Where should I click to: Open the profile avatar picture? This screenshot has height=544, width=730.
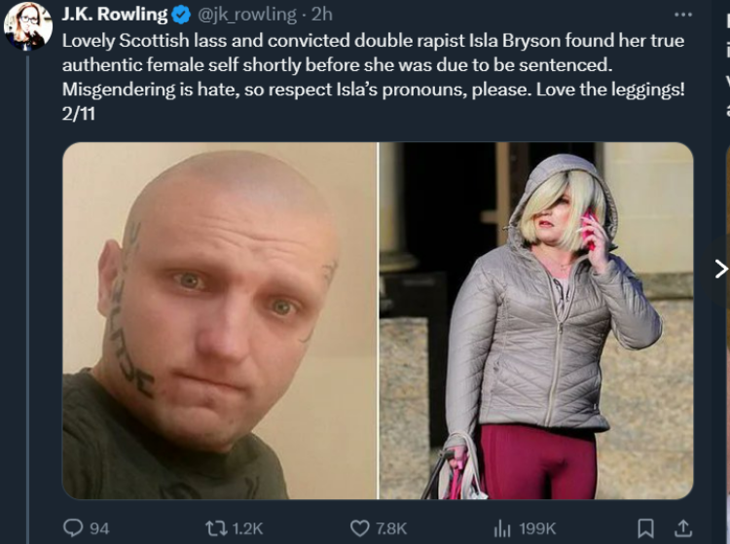click(x=28, y=26)
